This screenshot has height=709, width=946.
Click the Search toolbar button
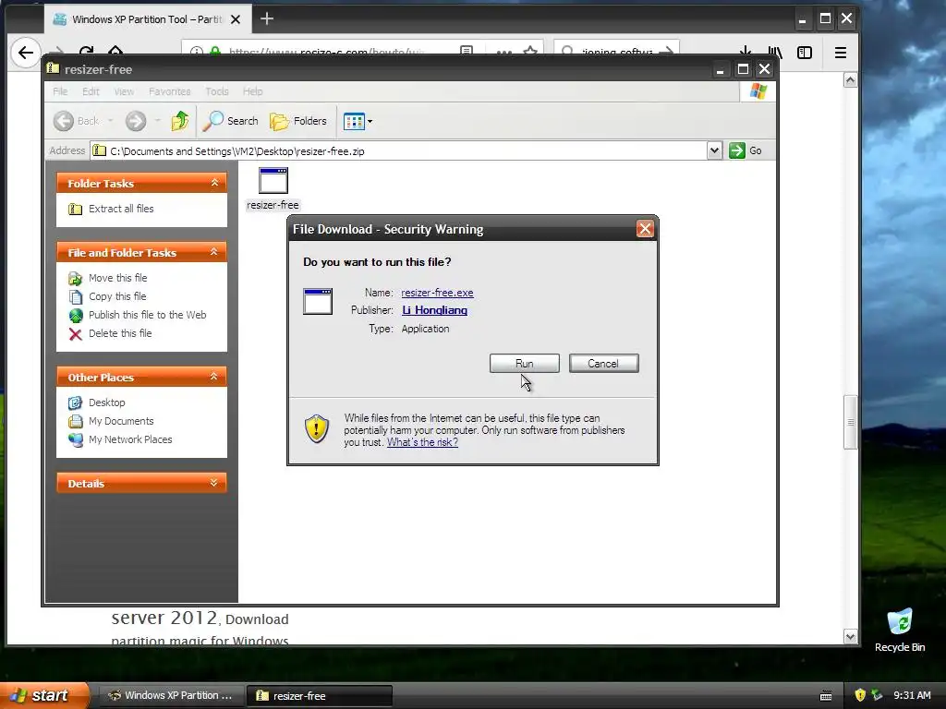coord(230,121)
